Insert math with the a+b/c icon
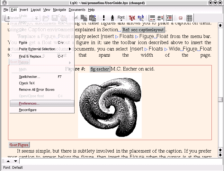This screenshot has height=171, width=224. pyautogui.click(x=141, y=18)
